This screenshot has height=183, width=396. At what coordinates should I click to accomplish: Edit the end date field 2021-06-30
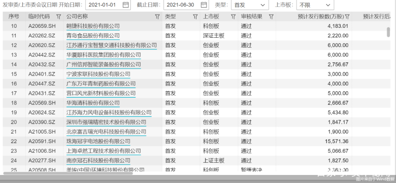pyautogui.click(x=186, y=5)
